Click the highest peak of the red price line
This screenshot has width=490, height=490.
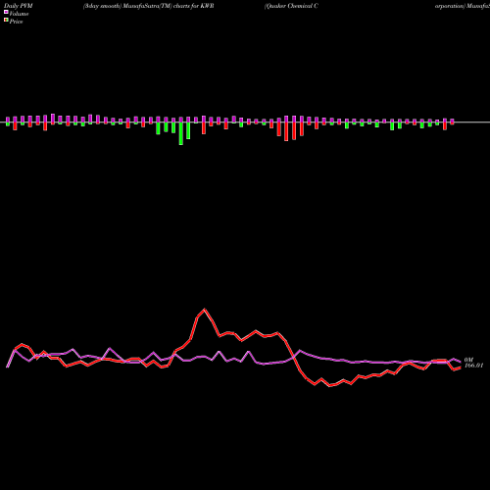pyautogui.click(x=205, y=309)
